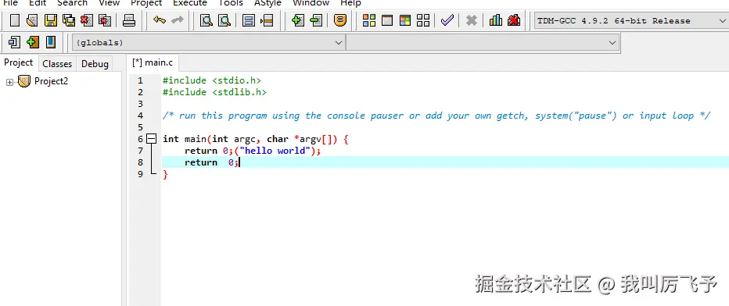
Task: Open Find with the first magnifier icon
Action: pyautogui.click(x=206, y=20)
